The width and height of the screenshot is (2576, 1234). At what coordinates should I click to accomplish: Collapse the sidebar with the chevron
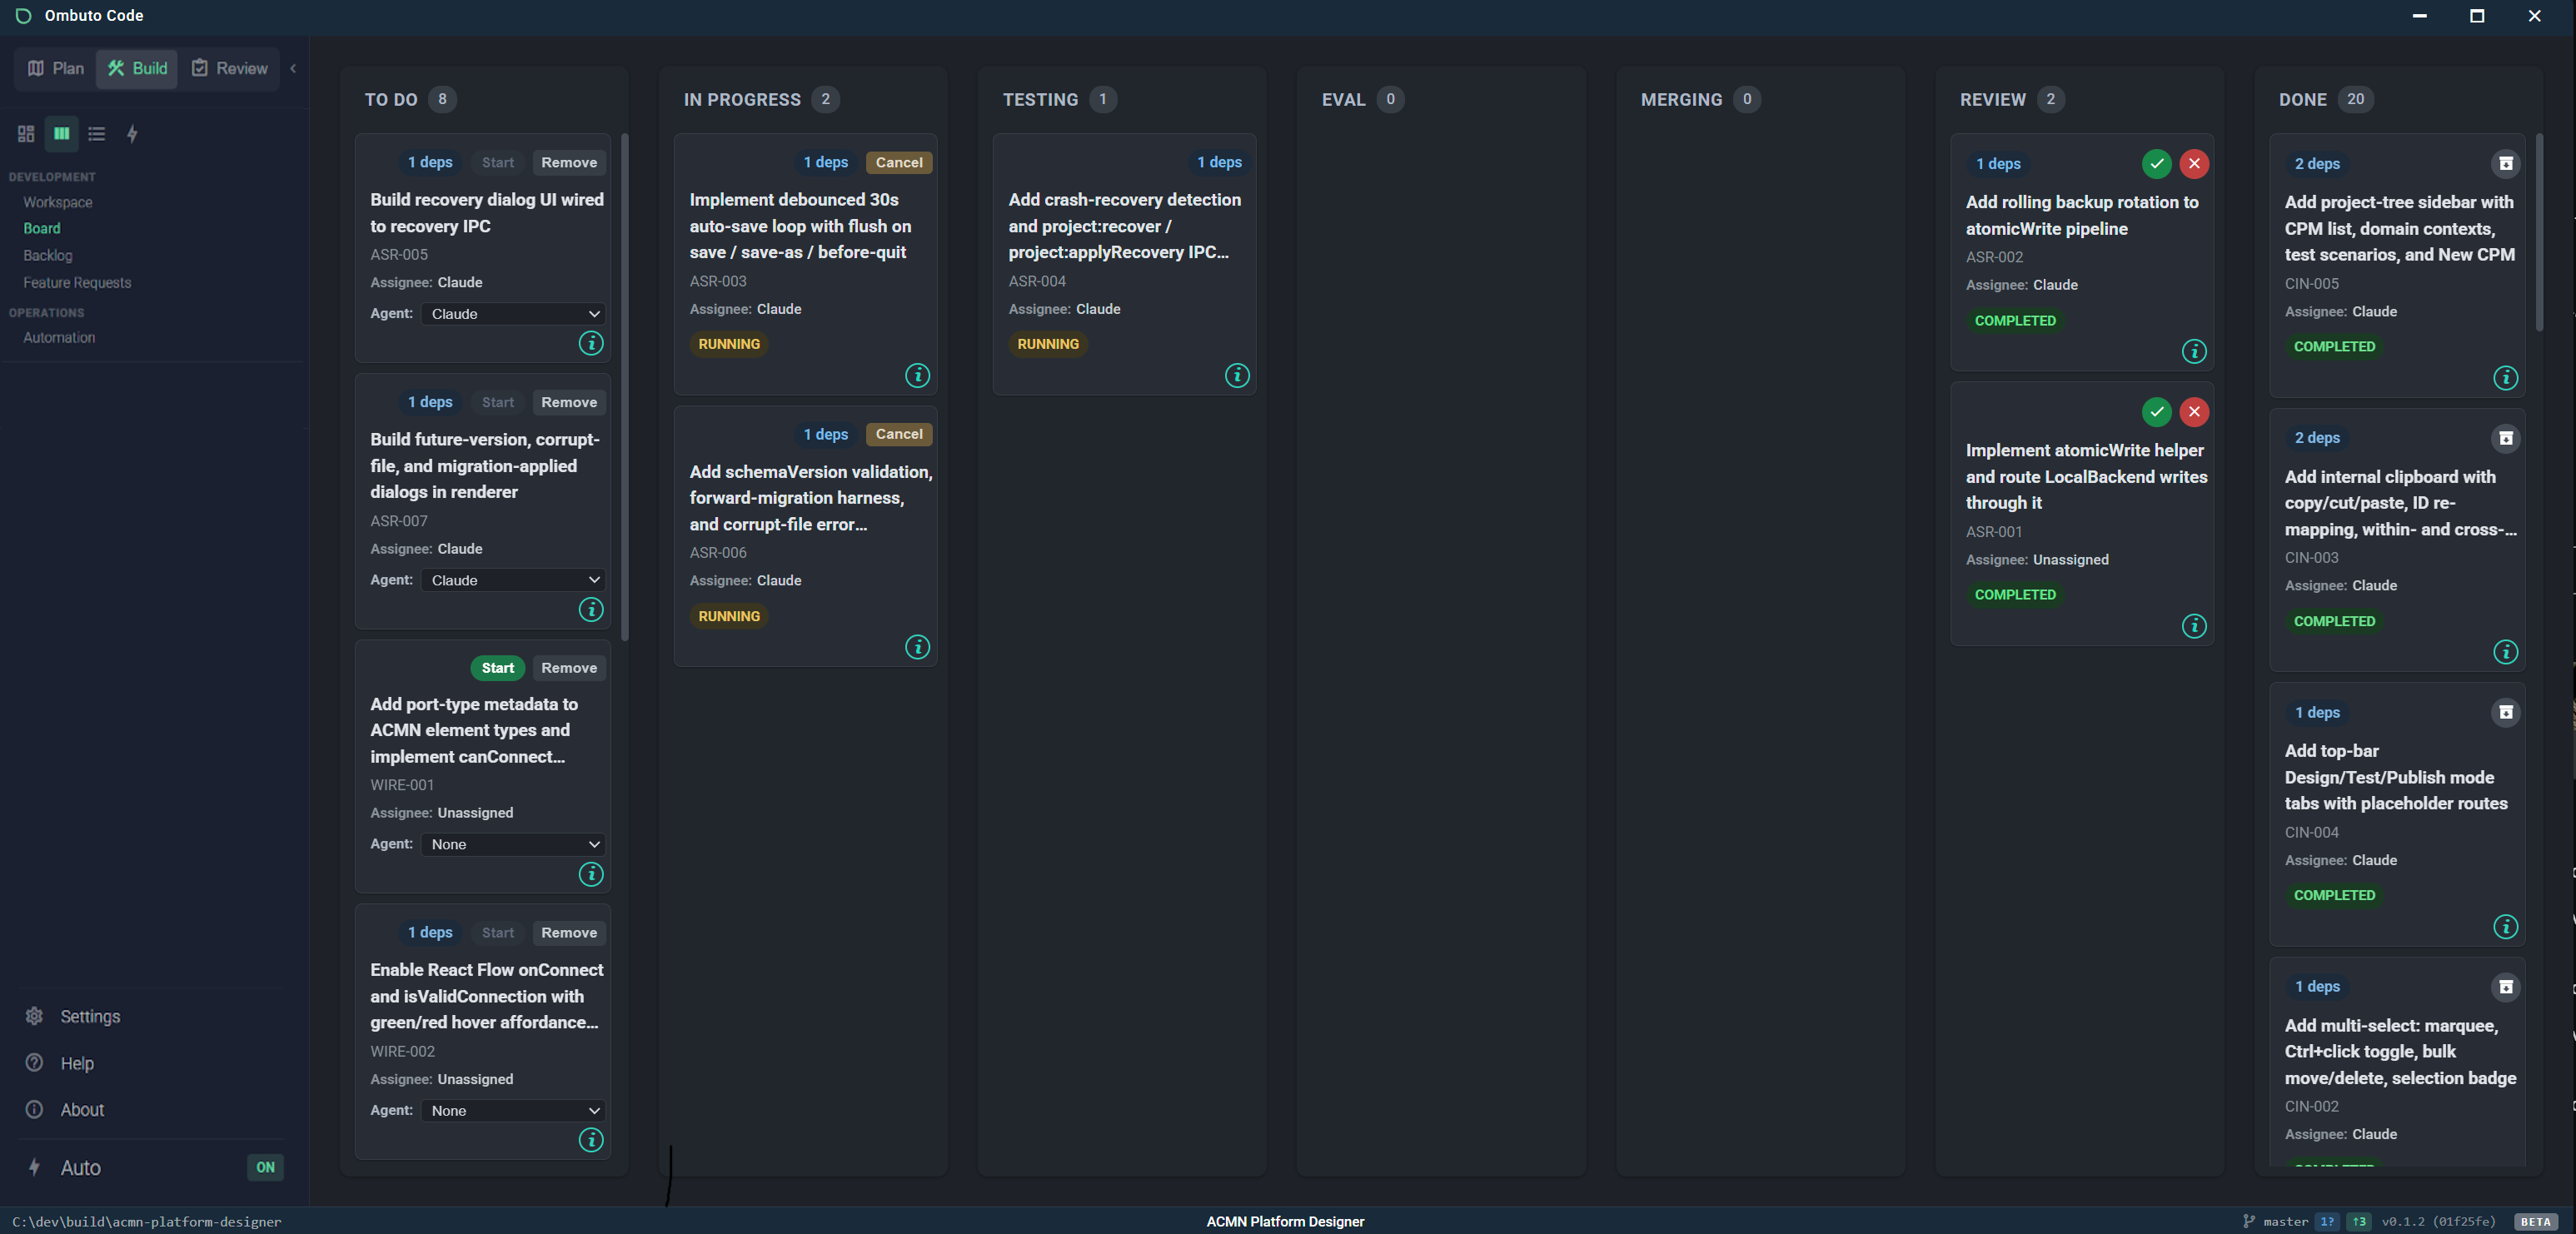click(293, 68)
